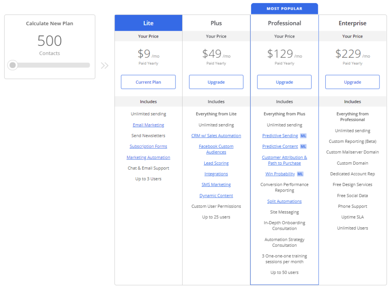Click 'Custom Domain' in Enterprise features
This screenshot has width=390, height=288.
[x=353, y=163]
